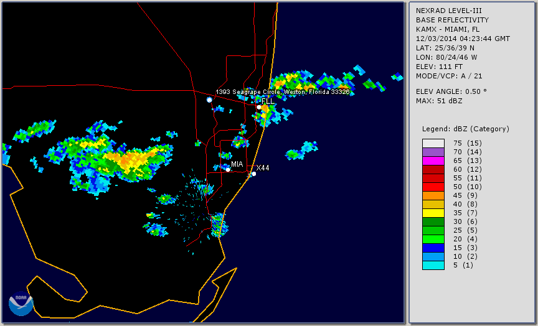Click the X44 location marker dot
Screen dimensions: 538x326
[x=254, y=174]
